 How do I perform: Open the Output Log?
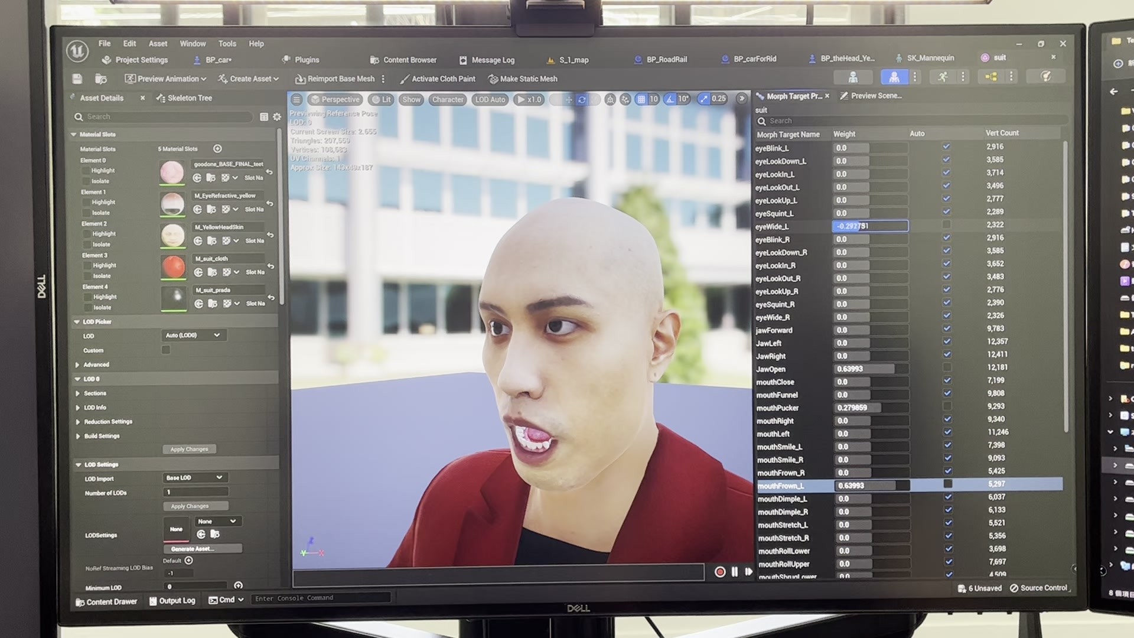pyautogui.click(x=172, y=601)
